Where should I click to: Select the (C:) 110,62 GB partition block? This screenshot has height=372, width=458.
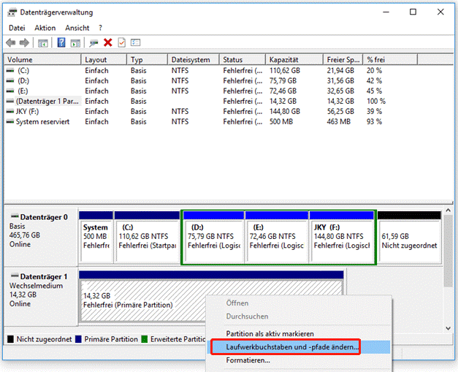tap(147, 237)
